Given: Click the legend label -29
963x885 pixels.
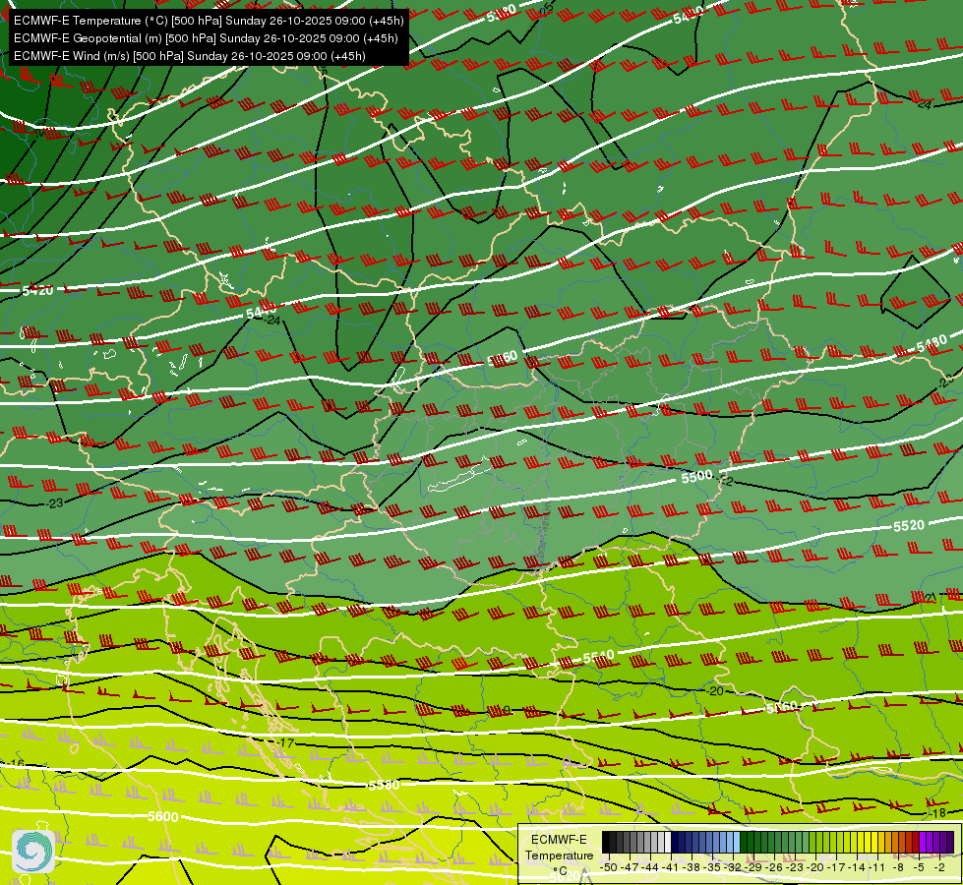Looking at the screenshot, I should pos(753,867).
